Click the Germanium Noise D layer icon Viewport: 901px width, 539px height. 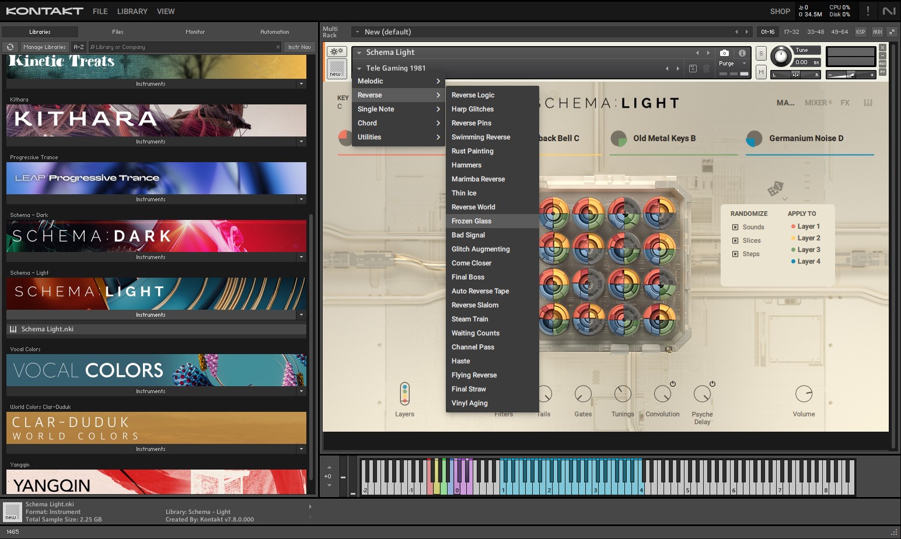pos(755,138)
